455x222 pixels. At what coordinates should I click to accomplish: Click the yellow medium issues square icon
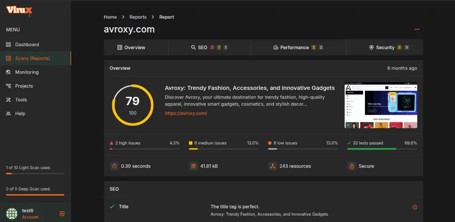[x=191, y=143]
